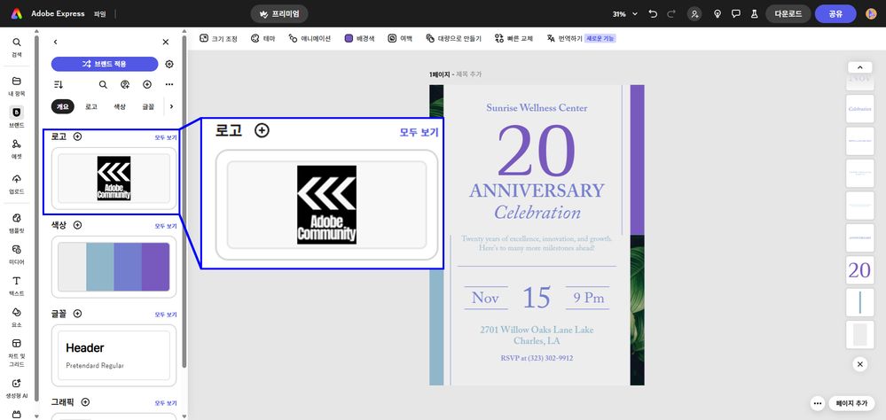Select the Adobe Community logo thumbnail
This screenshot has width=886, height=420.
pyautogui.click(x=114, y=178)
